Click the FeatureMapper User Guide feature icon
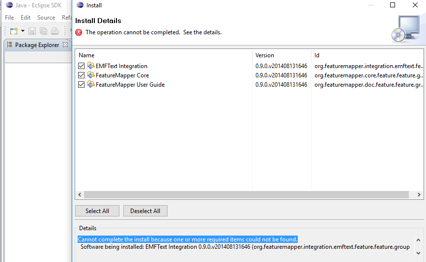 91,84
